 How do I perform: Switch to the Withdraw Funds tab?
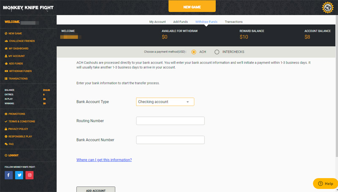206,22
